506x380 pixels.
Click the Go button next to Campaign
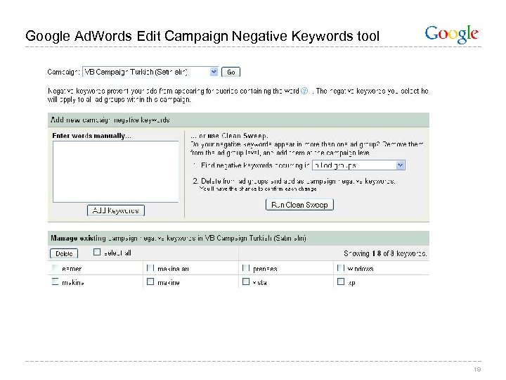pyautogui.click(x=231, y=72)
